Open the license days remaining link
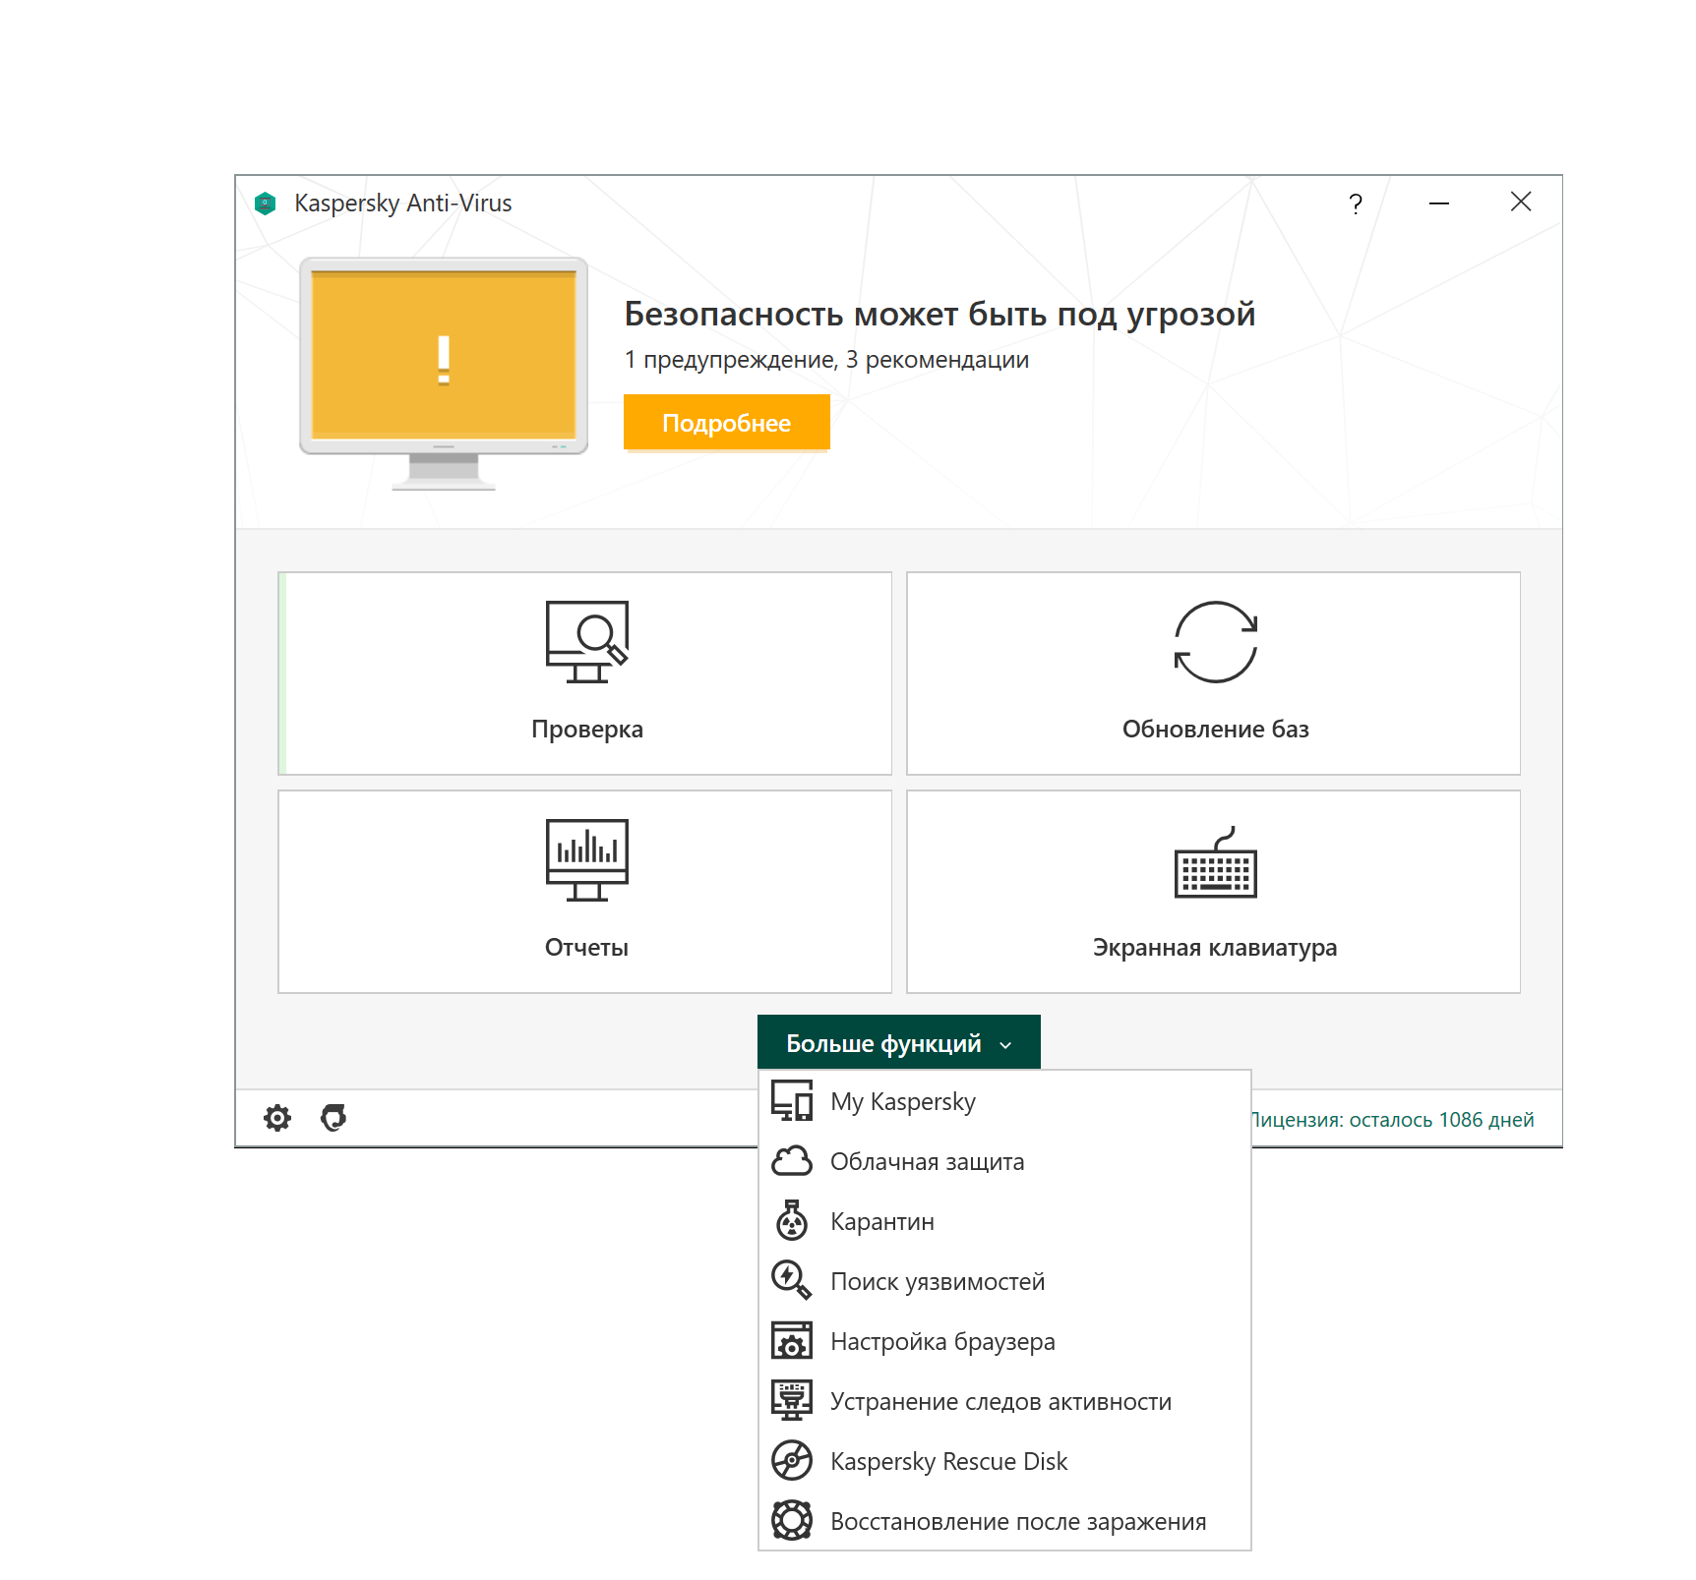 click(x=1392, y=1120)
